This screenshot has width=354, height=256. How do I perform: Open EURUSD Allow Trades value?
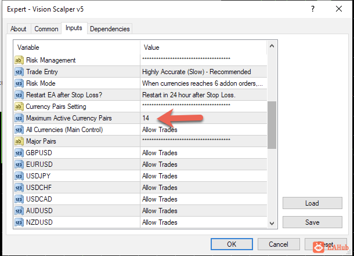pyautogui.click(x=204, y=164)
